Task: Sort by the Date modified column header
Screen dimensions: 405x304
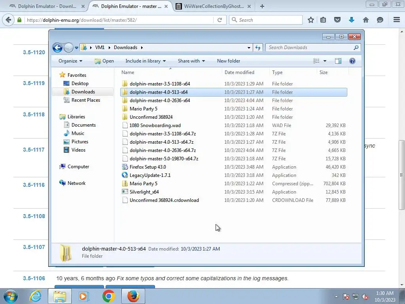Action: click(246, 72)
